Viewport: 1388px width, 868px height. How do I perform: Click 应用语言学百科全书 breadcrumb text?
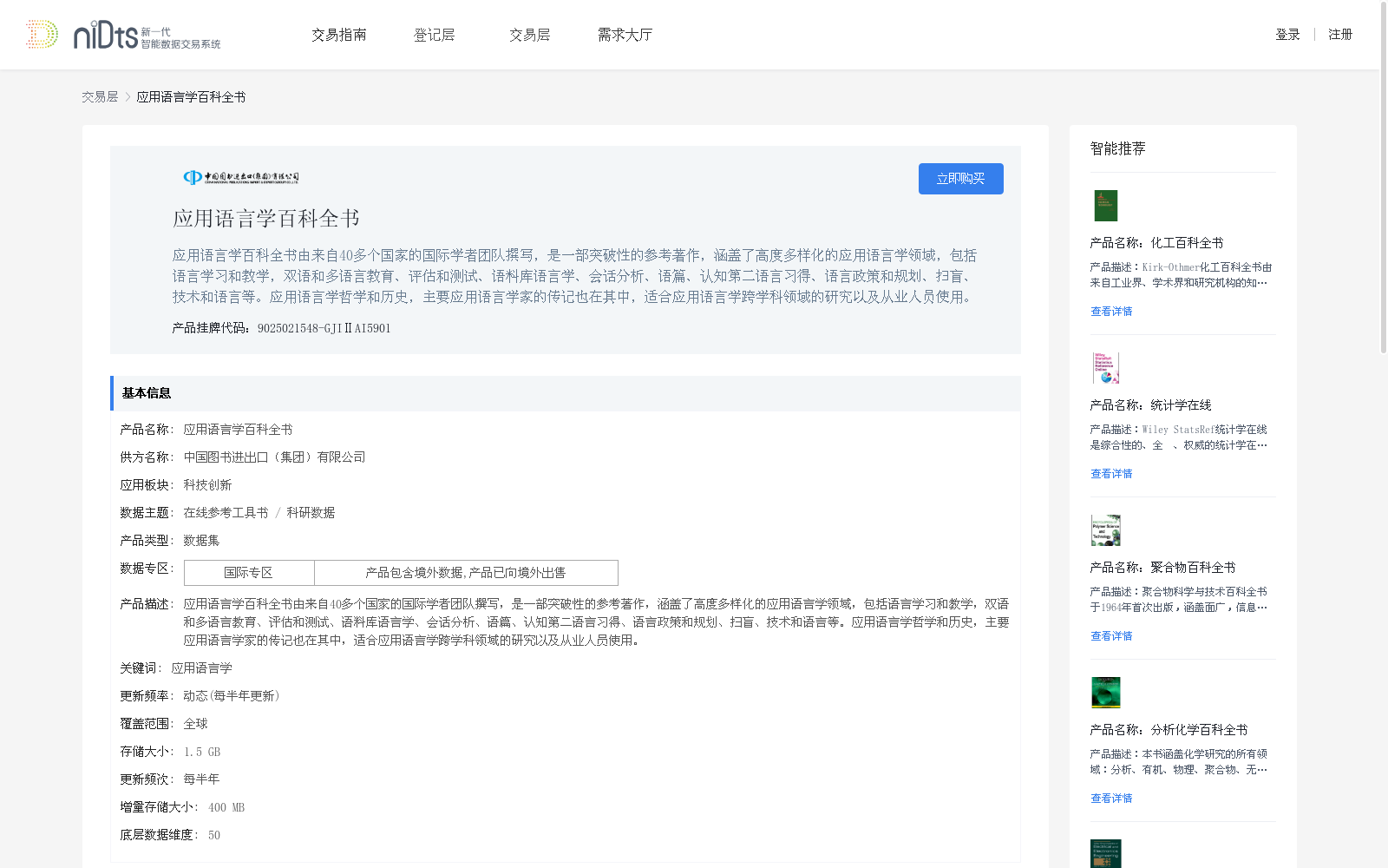pos(191,97)
